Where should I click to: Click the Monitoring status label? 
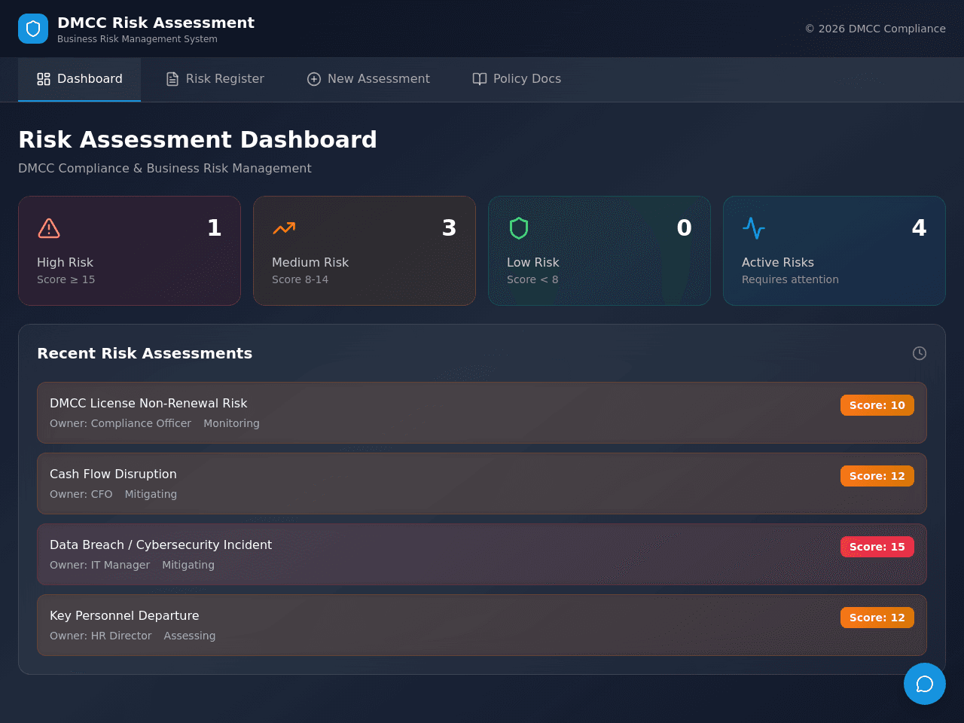coord(231,423)
